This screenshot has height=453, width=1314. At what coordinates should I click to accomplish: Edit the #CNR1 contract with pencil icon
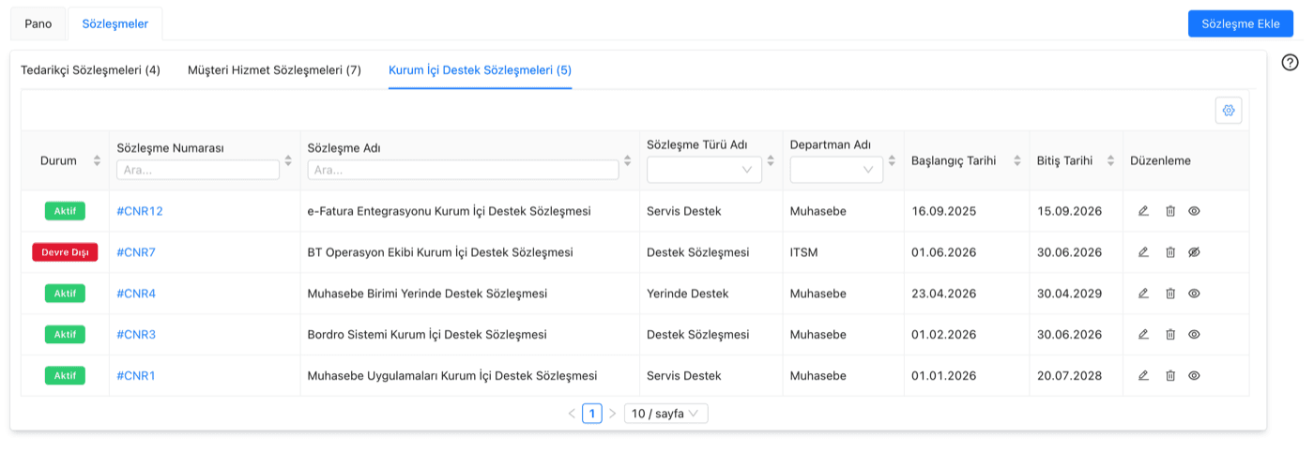point(1143,375)
